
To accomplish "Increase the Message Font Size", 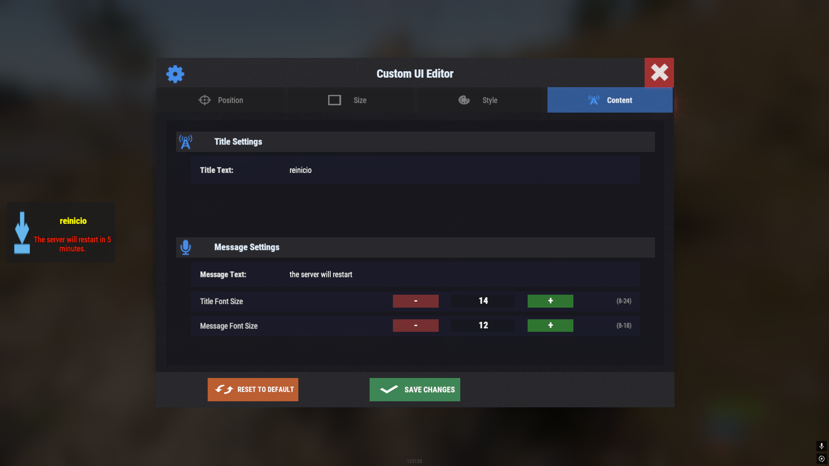I will [x=550, y=326].
